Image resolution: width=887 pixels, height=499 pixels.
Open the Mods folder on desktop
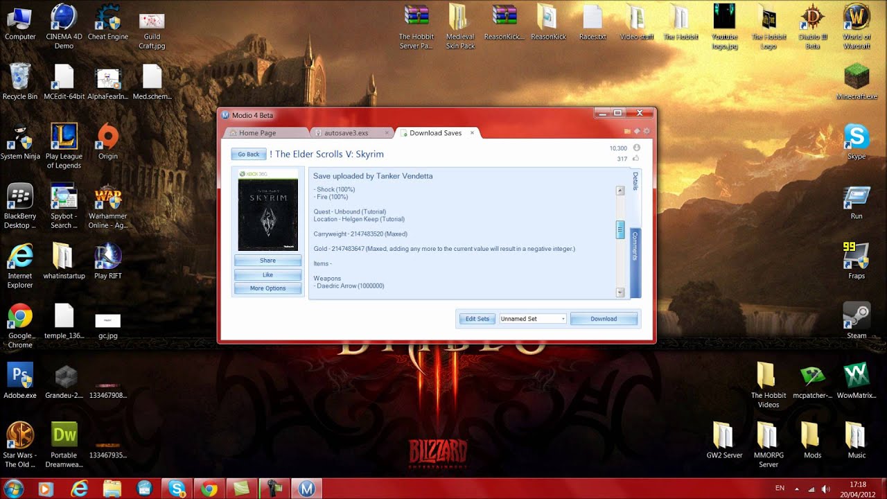pos(812,440)
